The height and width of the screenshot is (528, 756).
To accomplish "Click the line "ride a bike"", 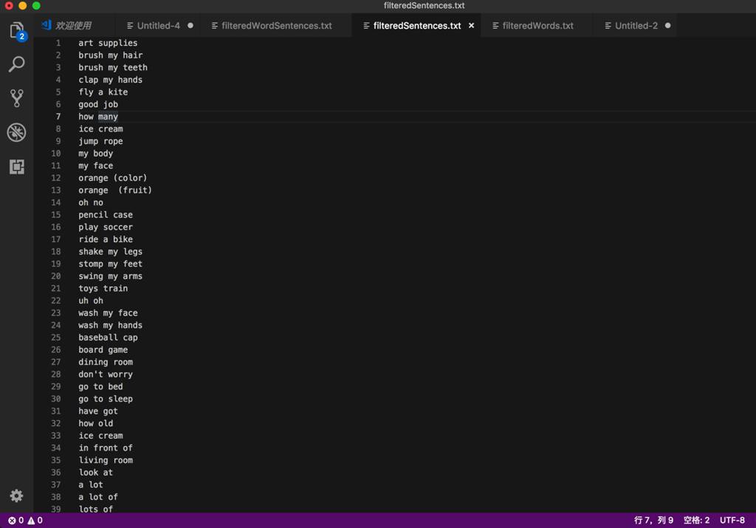I will point(106,240).
